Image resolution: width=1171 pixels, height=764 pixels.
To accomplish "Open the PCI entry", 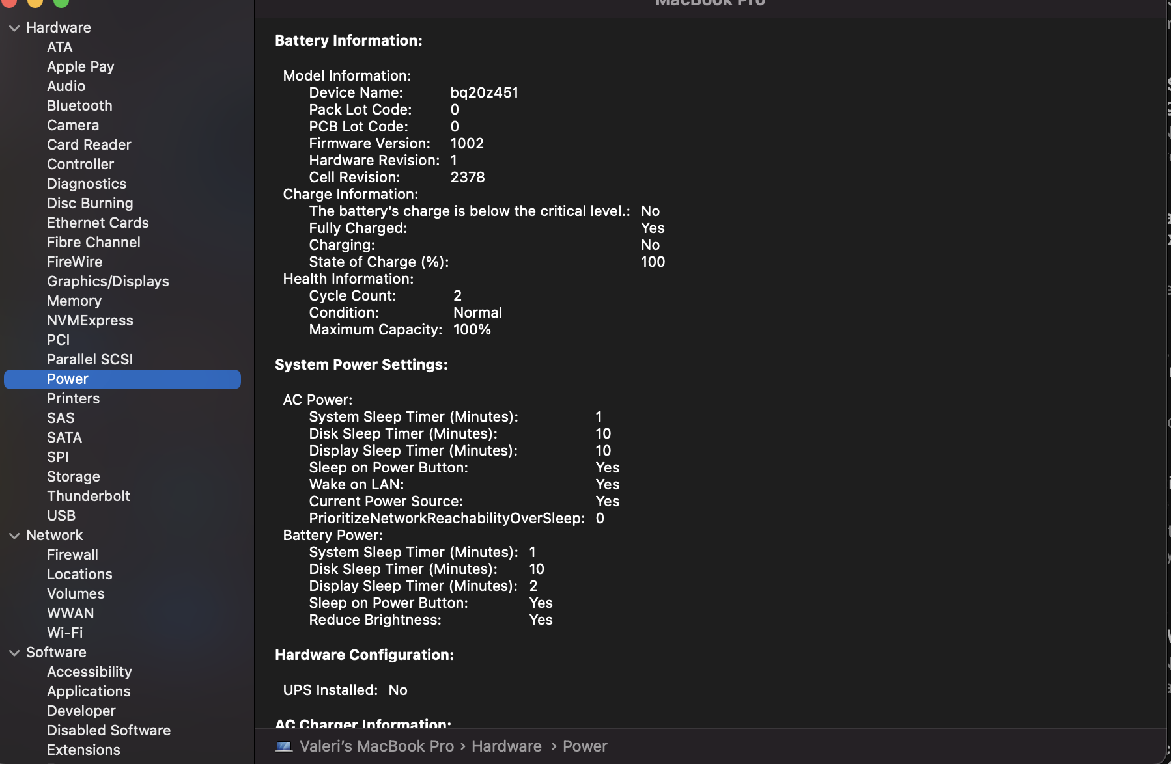I will click(x=58, y=340).
